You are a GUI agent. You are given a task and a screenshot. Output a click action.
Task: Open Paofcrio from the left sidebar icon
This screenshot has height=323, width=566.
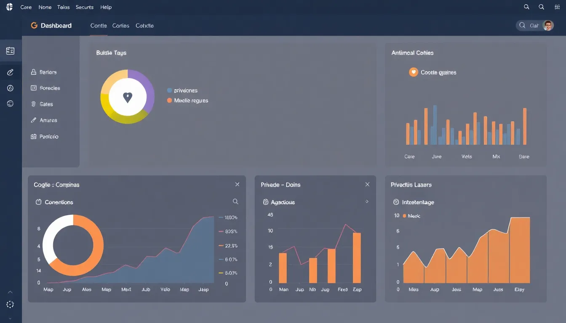click(33, 136)
